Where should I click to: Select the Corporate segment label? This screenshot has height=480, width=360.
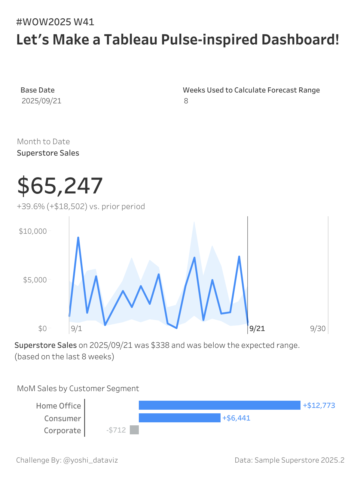click(63, 430)
